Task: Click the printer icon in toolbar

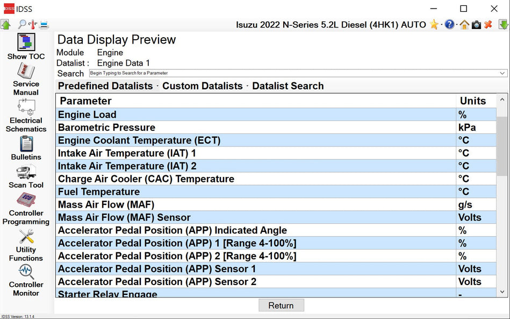Action: pos(44,24)
